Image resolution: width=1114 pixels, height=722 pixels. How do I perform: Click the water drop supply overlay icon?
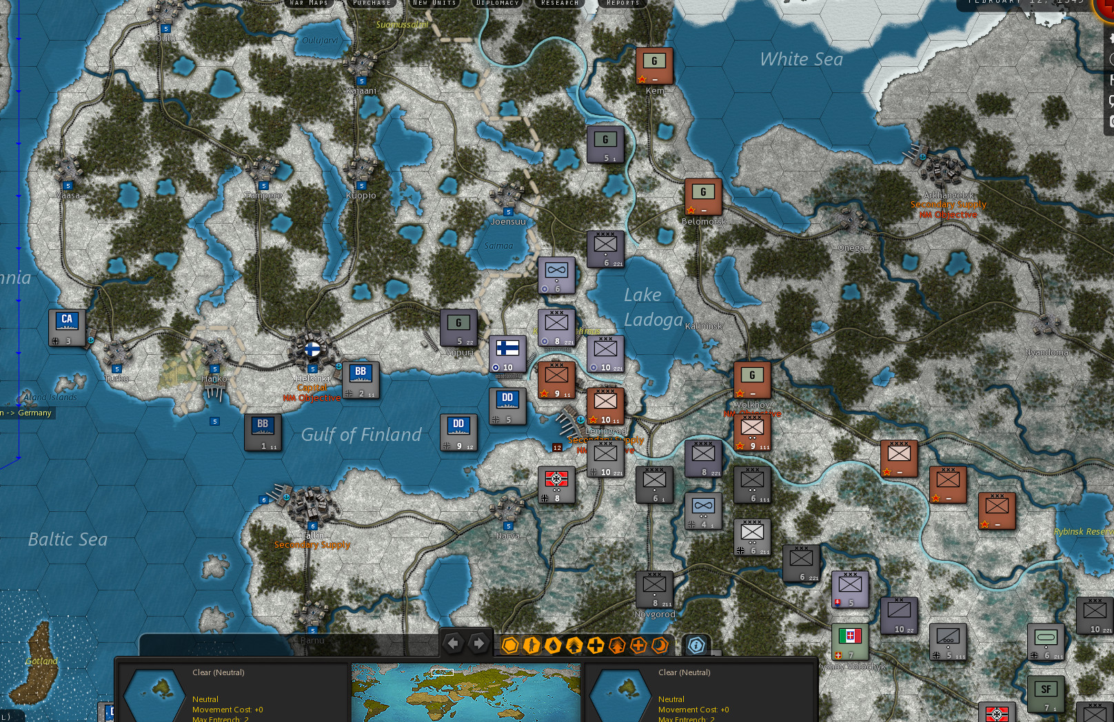pos(552,646)
